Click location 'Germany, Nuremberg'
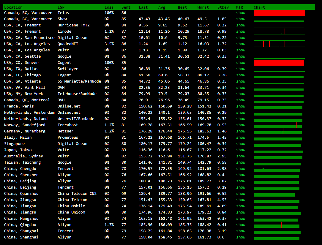Image resolution: width=322 pixels, height=245 pixels. point(25,131)
